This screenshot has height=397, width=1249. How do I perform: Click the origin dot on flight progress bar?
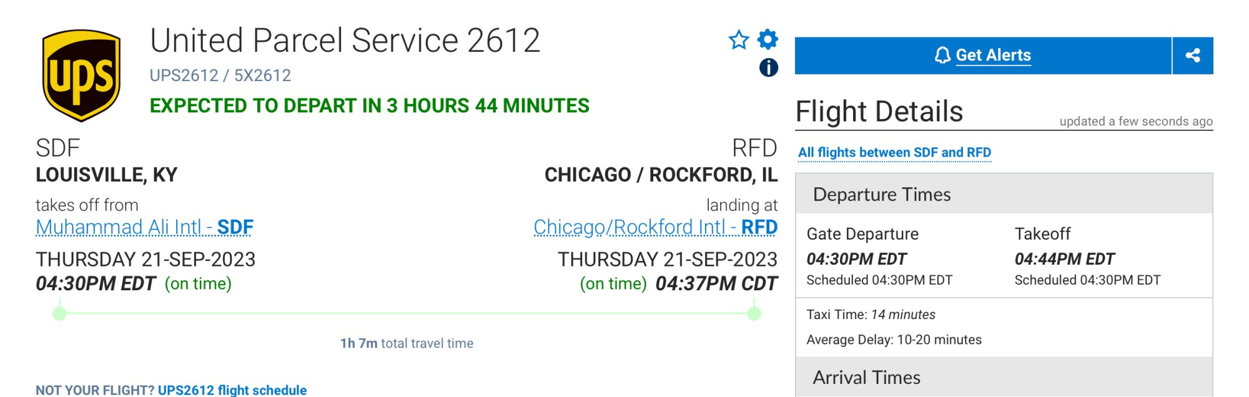tap(59, 313)
